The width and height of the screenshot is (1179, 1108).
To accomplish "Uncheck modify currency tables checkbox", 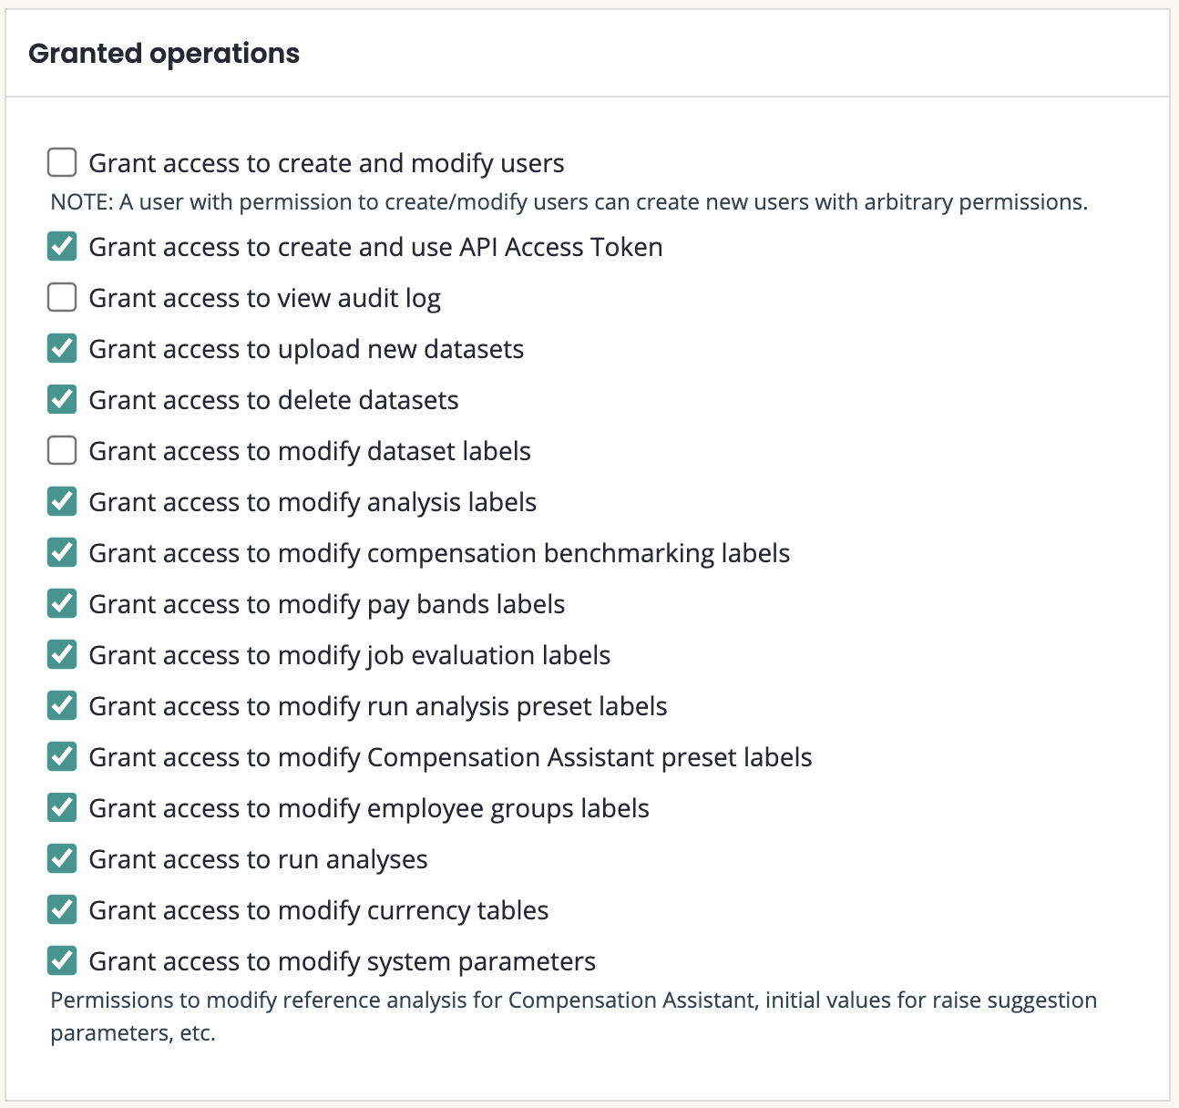I will click(62, 910).
